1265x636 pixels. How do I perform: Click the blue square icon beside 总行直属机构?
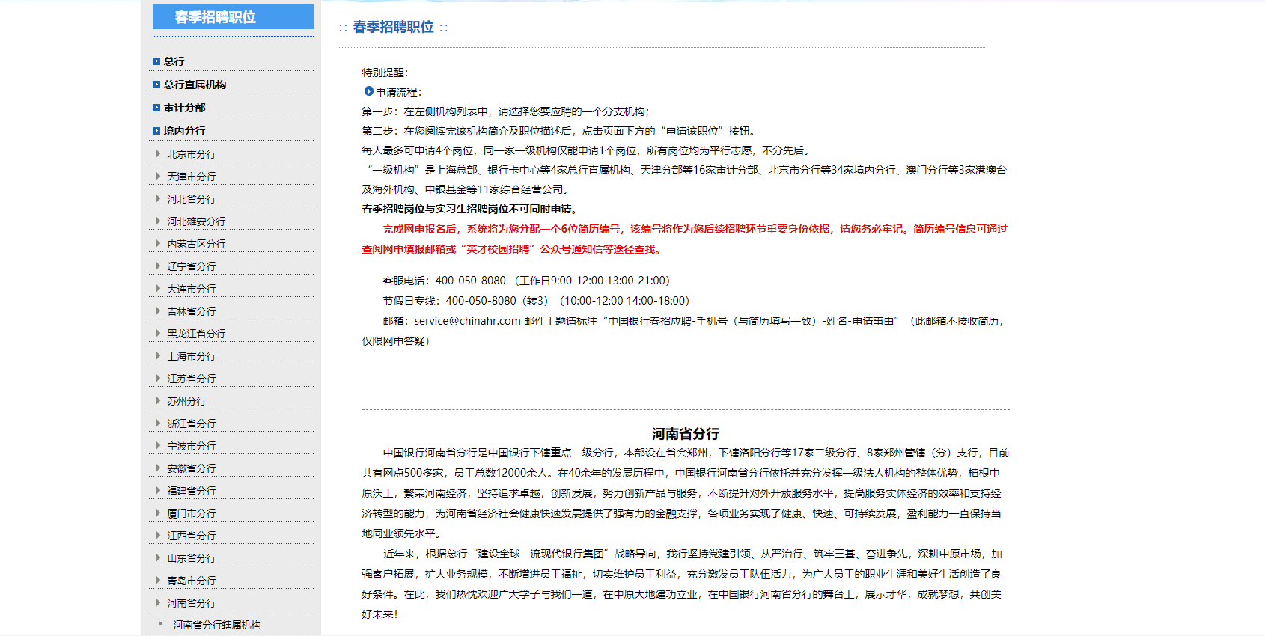(156, 85)
